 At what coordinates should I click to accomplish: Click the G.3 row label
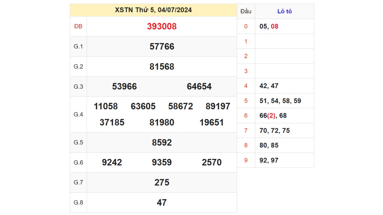pyautogui.click(x=78, y=86)
